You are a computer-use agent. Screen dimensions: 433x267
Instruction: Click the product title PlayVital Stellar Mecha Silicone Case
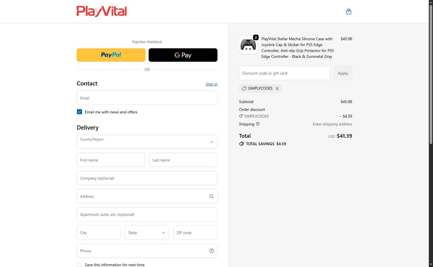tap(298, 48)
